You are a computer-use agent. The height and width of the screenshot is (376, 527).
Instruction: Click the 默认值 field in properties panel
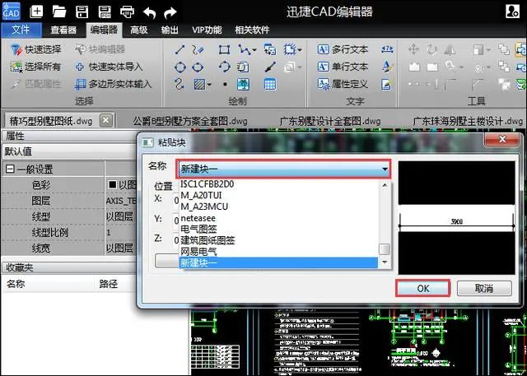[69, 151]
